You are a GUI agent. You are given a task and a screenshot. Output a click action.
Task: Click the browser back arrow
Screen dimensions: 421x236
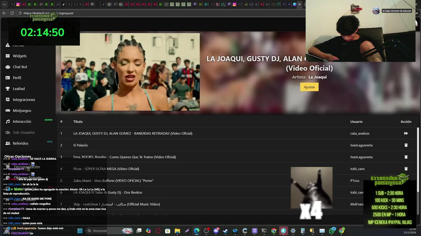[4, 13]
